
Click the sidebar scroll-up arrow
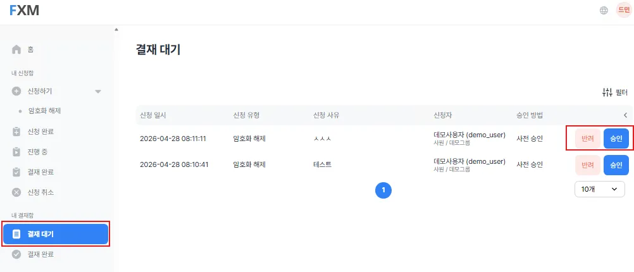(x=116, y=30)
